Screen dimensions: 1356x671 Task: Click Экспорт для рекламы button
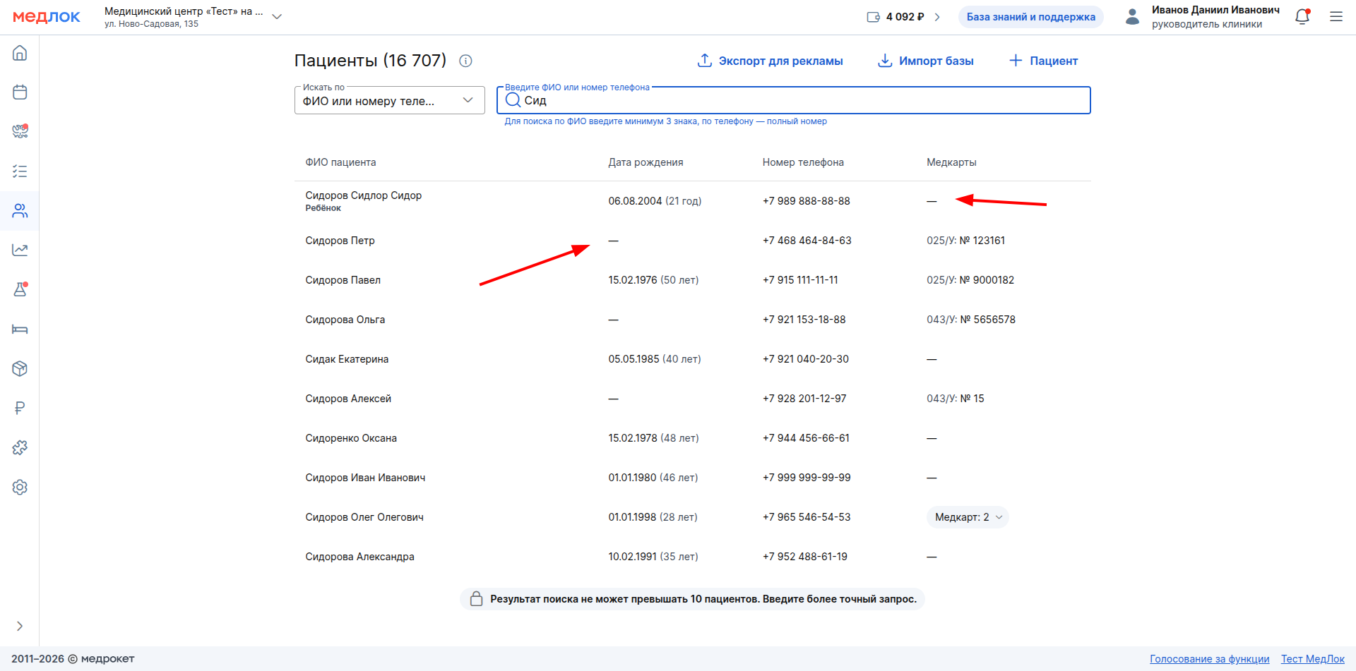pos(770,61)
